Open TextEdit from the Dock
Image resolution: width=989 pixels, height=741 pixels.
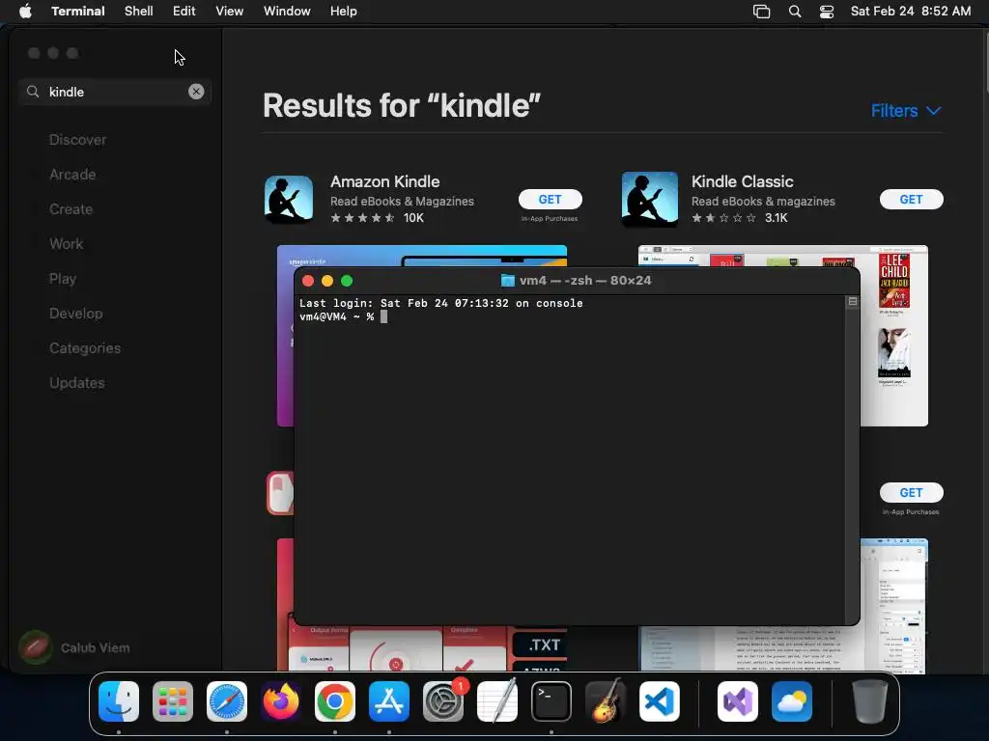(497, 701)
